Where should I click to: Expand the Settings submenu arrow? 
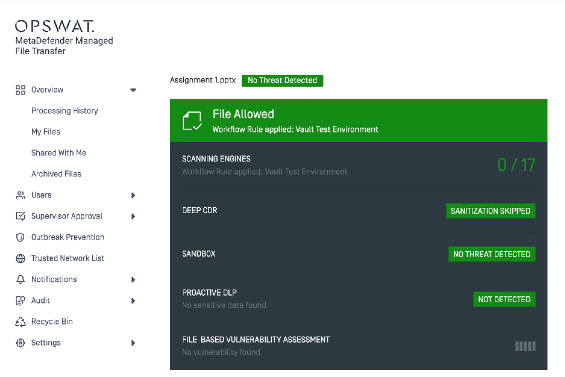[x=133, y=343]
